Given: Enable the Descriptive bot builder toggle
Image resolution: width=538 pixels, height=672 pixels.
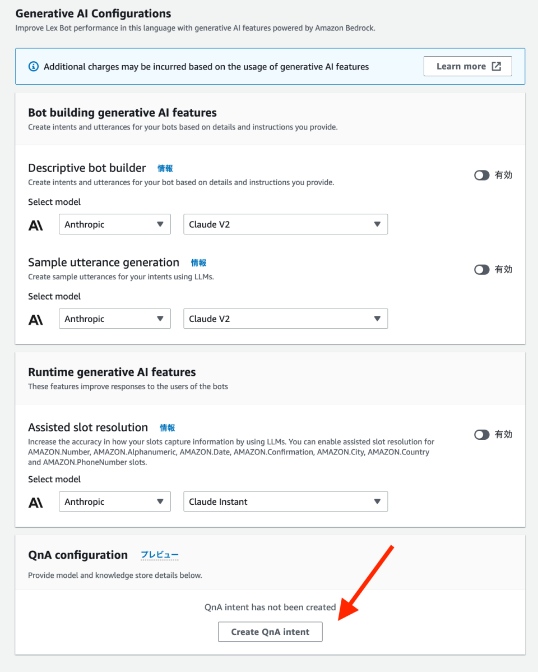Looking at the screenshot, I should (481, 175).
